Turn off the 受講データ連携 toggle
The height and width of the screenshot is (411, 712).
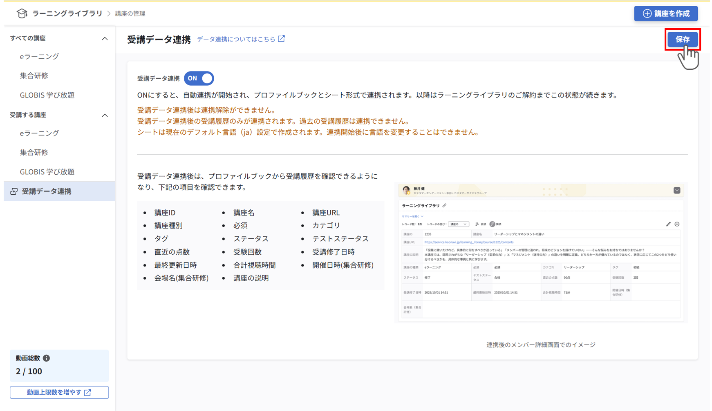[199, 78]
